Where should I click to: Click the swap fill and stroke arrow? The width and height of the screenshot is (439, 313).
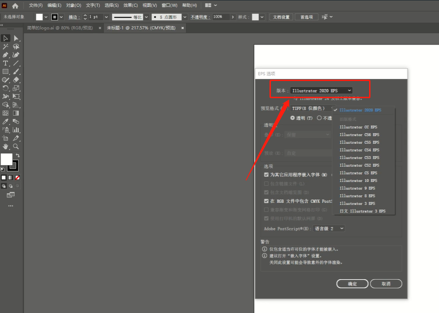tap(18, 155)
